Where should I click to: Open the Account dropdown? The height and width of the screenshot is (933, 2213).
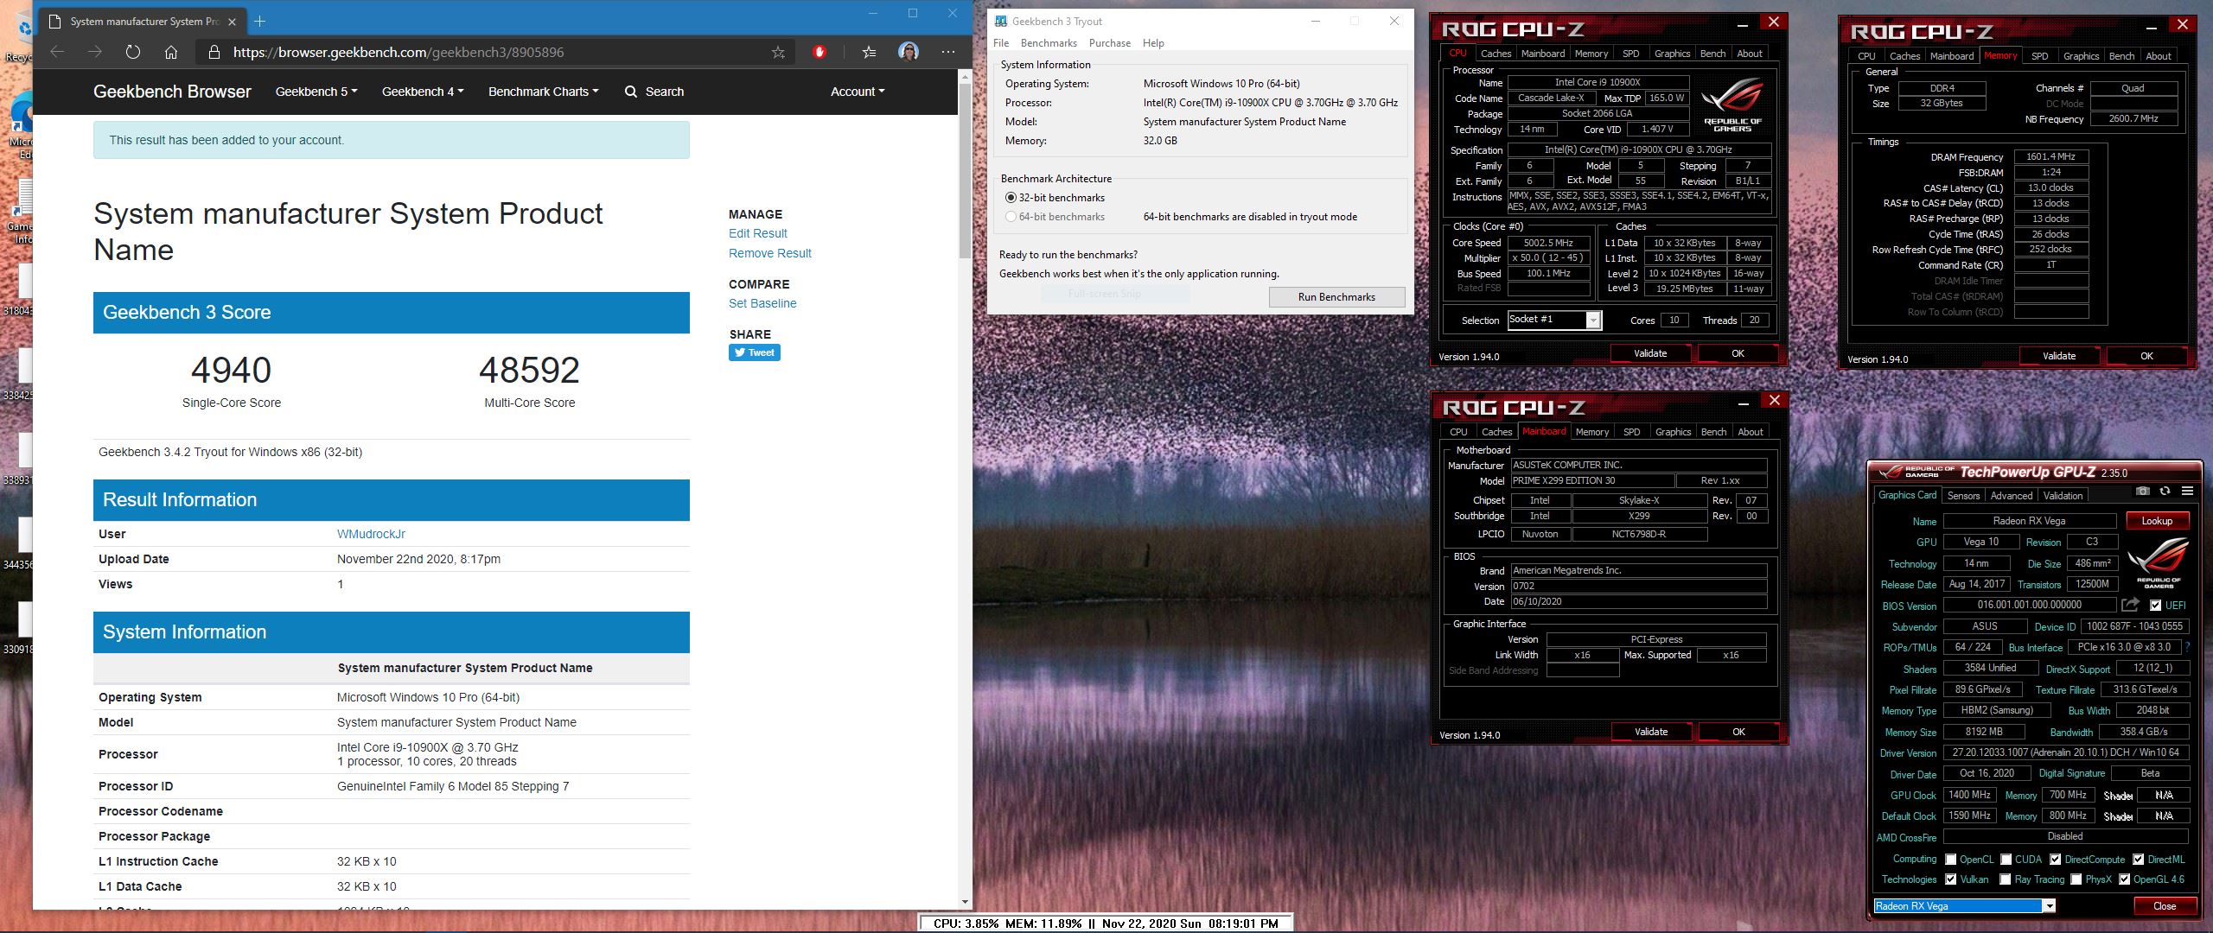point(858,92)
